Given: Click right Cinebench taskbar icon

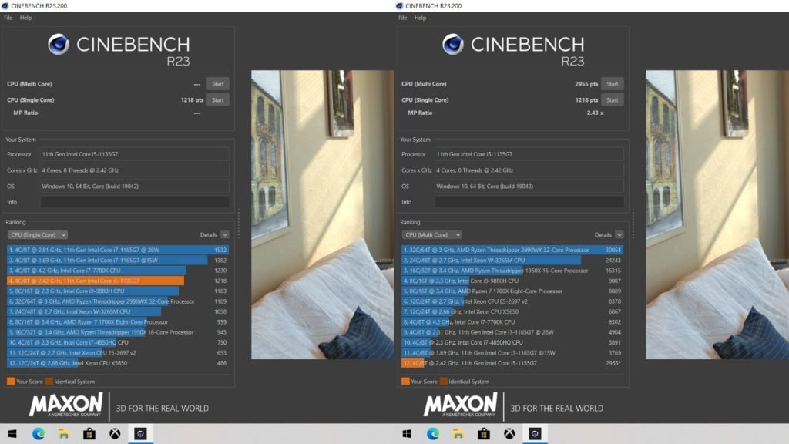Looking at the screenshot, I should tap(535, 433).
